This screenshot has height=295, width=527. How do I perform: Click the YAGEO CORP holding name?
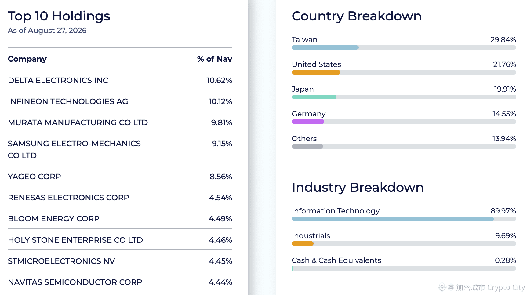click(x=35, y=177)
